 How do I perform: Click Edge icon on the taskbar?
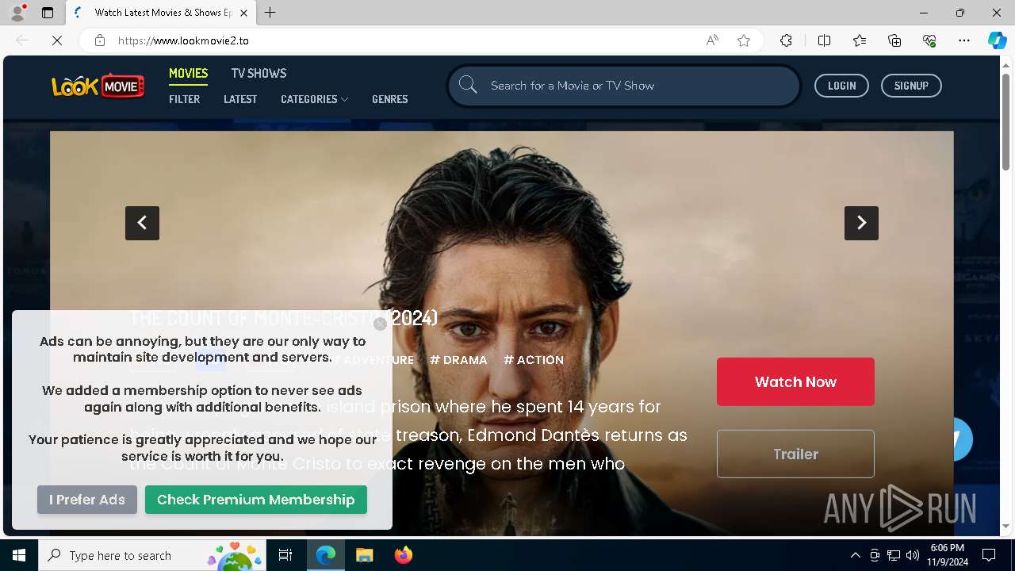[x=326, y=555]
